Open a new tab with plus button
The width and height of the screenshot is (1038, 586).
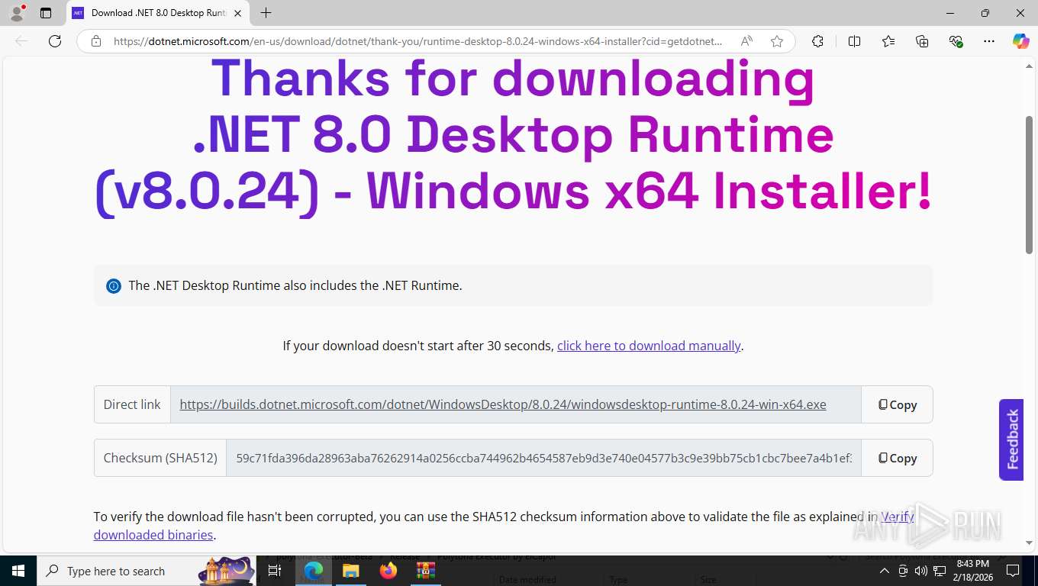[266, 13]
